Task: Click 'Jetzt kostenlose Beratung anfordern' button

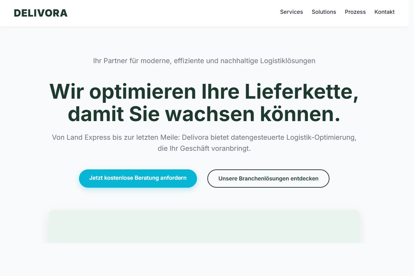Action: click(x=138, y=178)
